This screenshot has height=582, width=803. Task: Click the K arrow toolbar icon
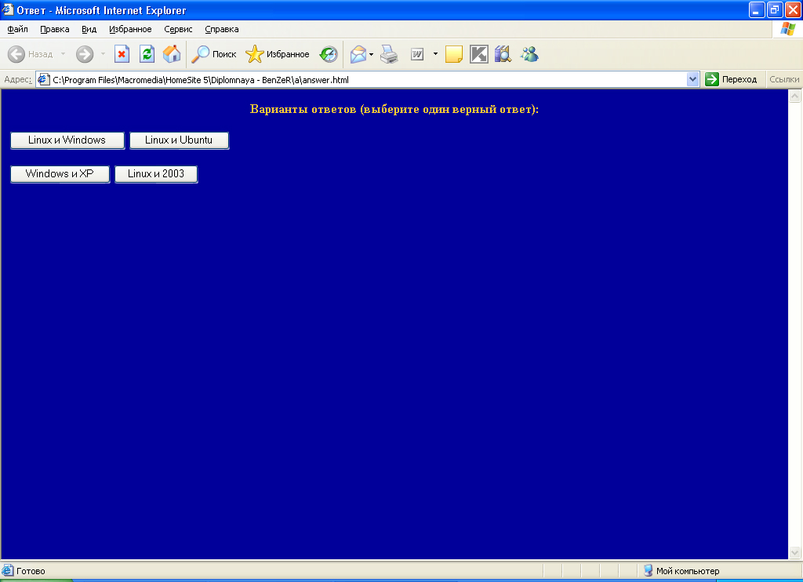[479, 54]
